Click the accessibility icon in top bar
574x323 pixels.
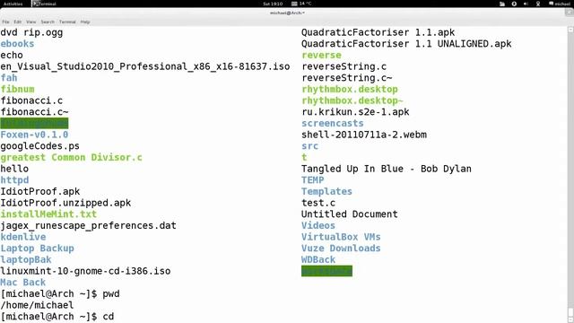click(x=538, y=4)
